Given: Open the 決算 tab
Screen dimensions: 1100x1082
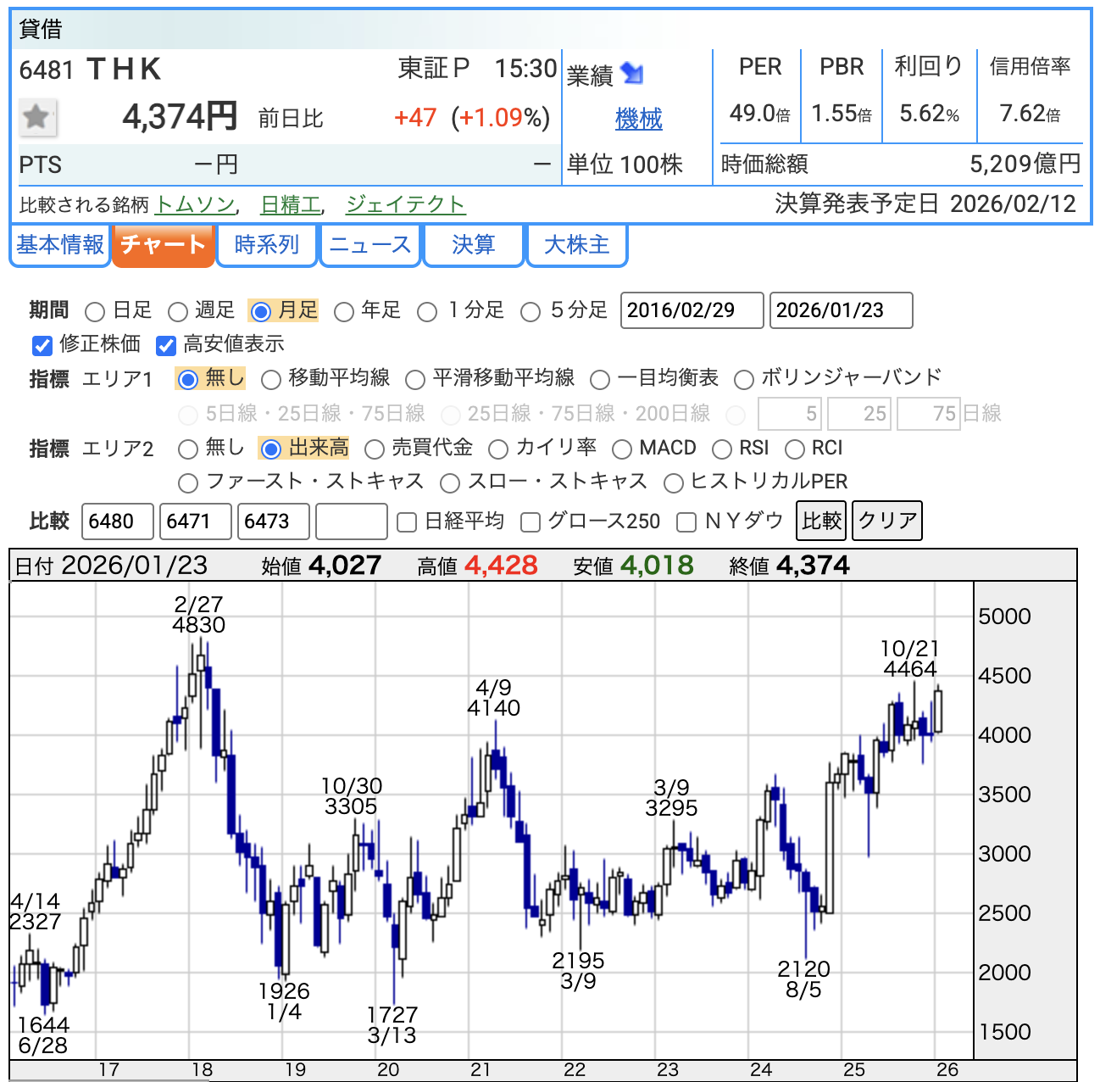Looking at the screenshot, I should pos(473,245).
